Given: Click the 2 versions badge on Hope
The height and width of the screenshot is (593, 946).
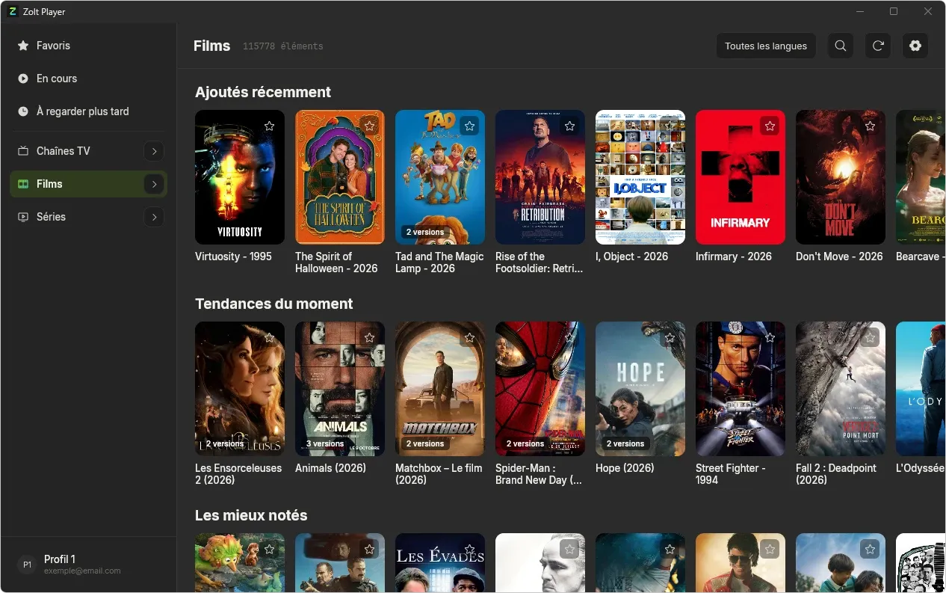Looking at the screenshot, I should [x=625, y=443].
